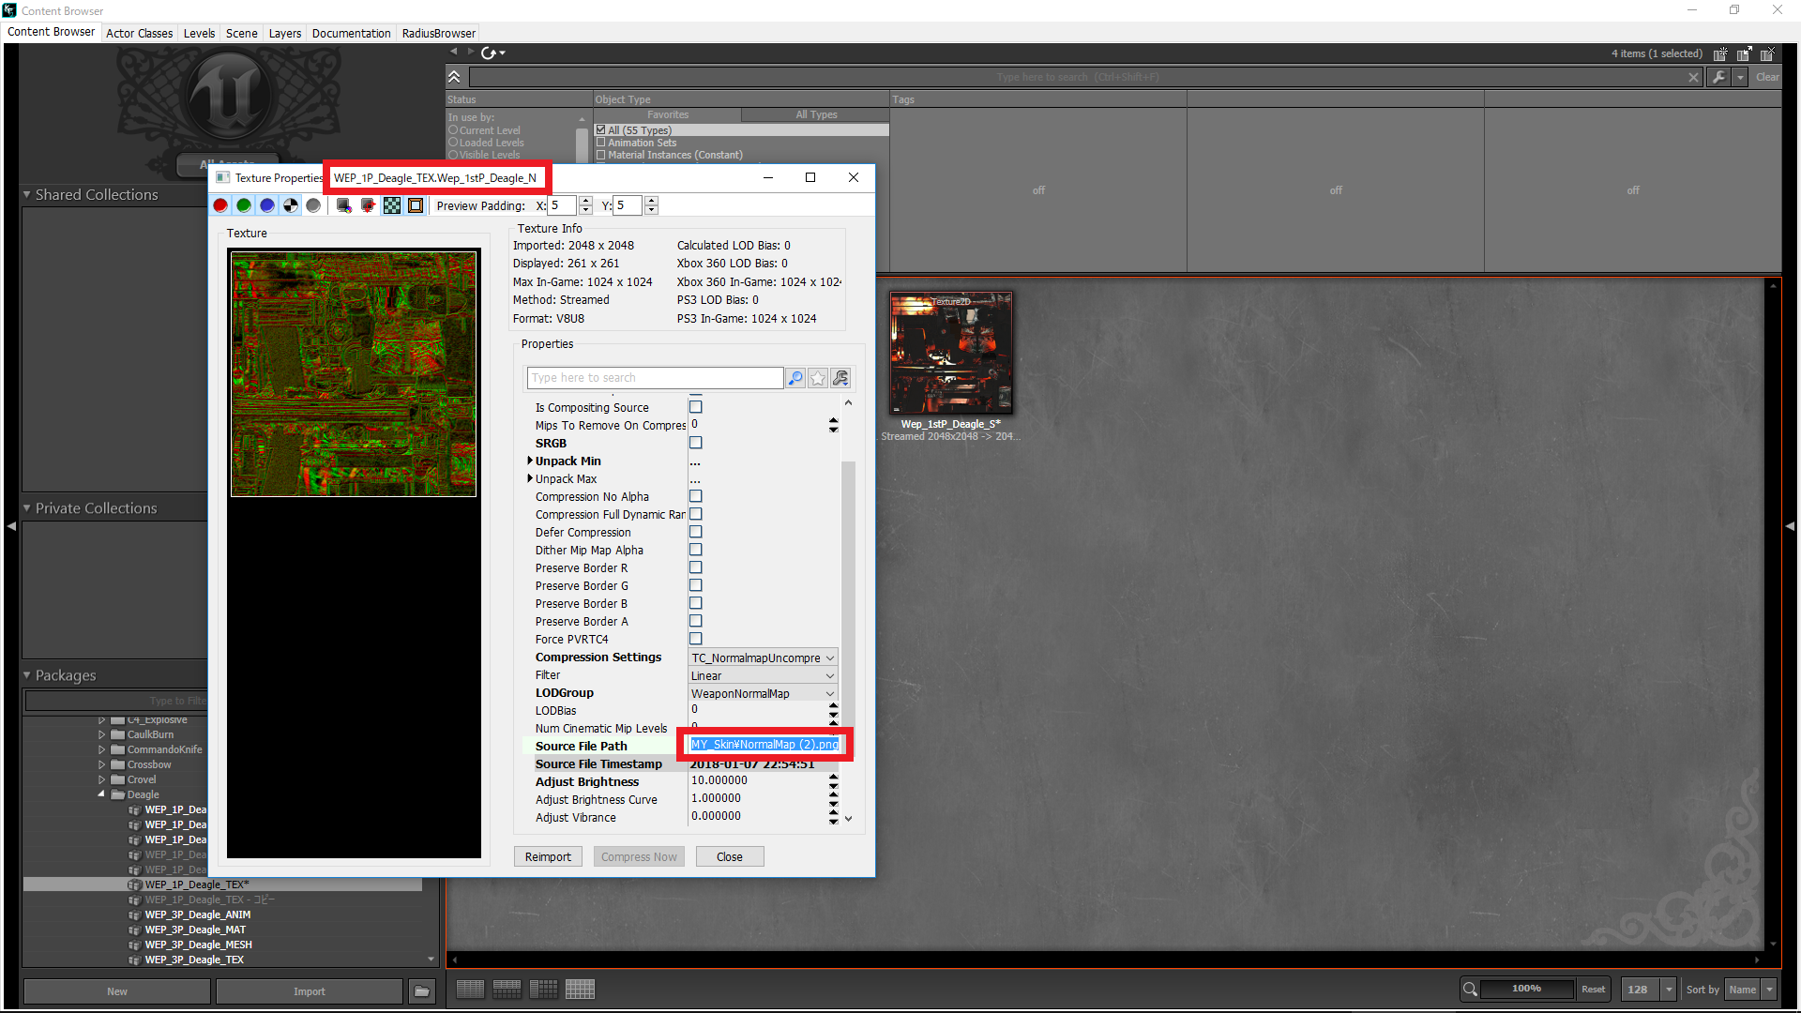Select the thumbnails-only view icon
The image size is (1801, 1013).
pyautogui.click(x=580, y=990)
